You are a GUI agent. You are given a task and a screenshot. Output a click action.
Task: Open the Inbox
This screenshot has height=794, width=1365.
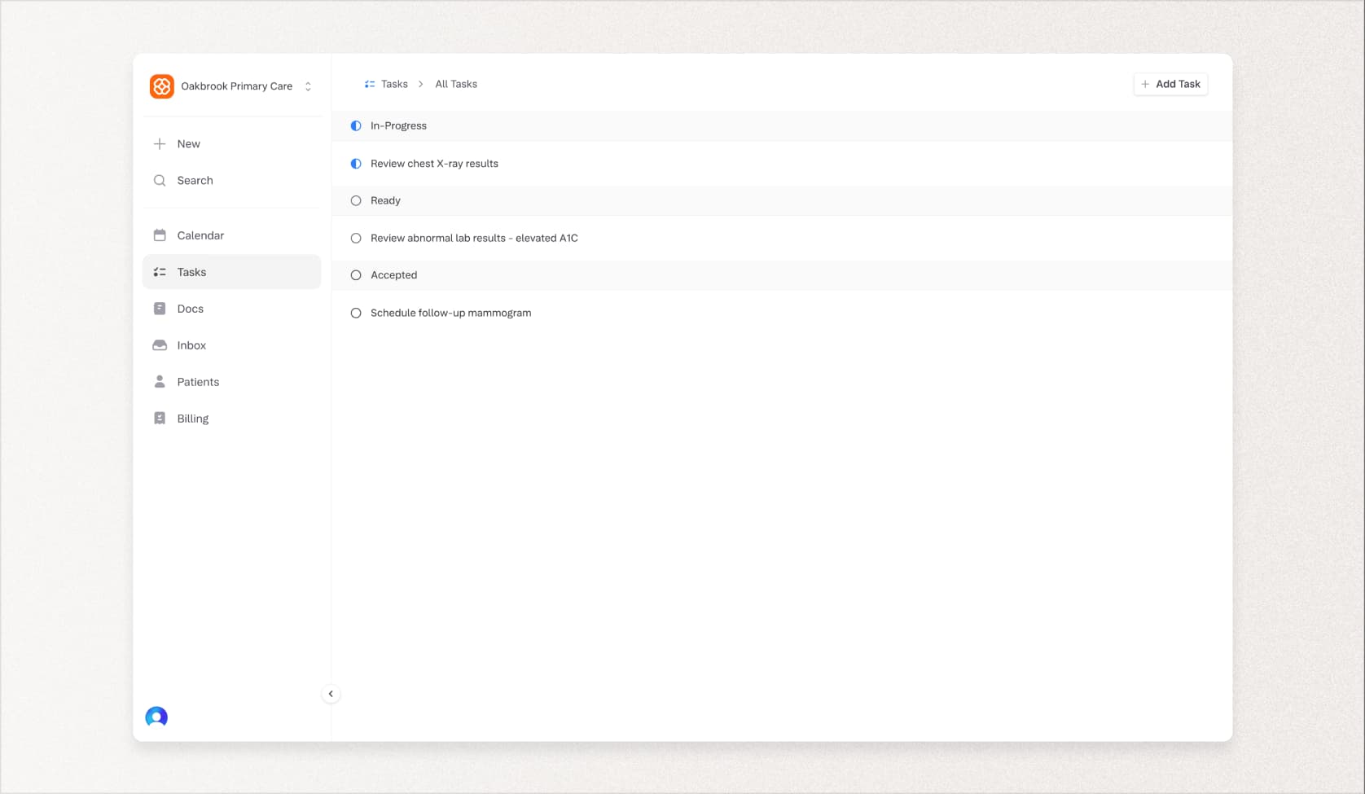pyautogui.click(x=191, y=345)
